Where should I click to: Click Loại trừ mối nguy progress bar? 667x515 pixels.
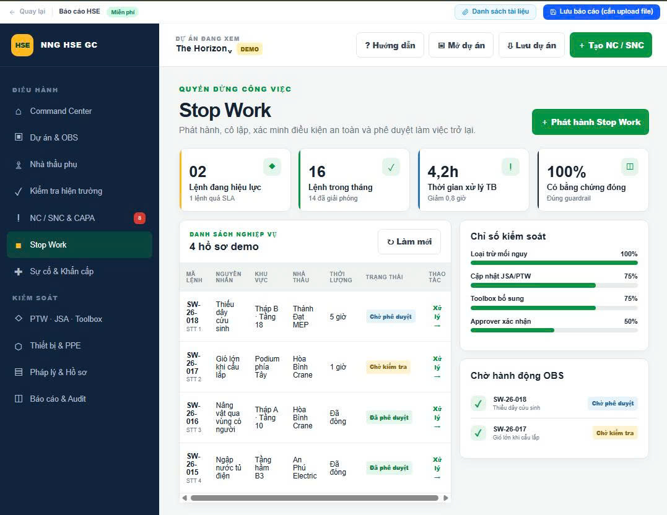pyautogui.click(x=554, y=263)
